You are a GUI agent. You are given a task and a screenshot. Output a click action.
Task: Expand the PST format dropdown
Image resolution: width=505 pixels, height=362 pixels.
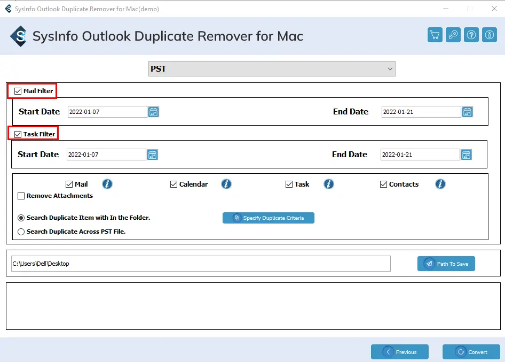click(272, 69)
